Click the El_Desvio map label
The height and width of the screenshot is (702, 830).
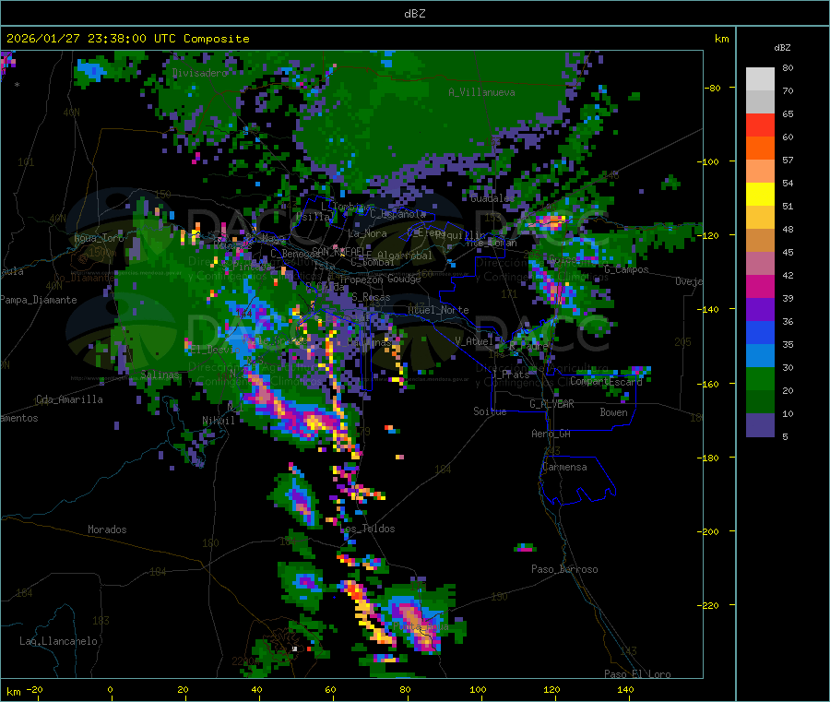[216, 350]
